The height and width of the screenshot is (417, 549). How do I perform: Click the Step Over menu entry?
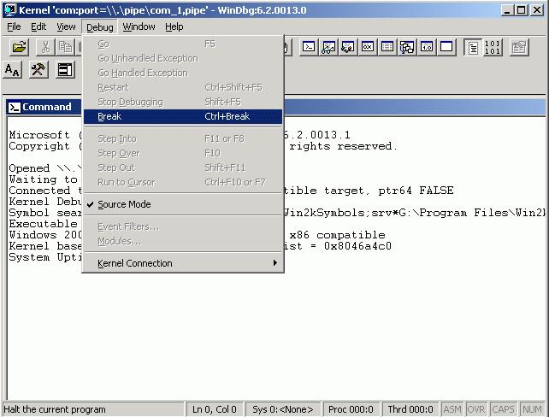(x=183, y=153)
